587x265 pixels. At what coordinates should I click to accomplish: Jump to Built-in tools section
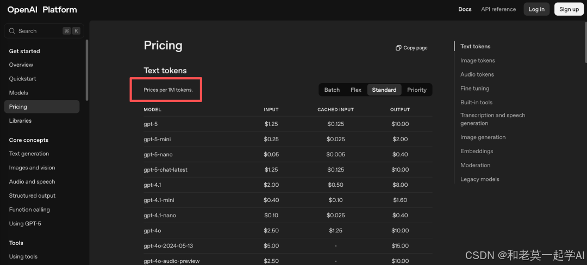[x=476, y=103]
